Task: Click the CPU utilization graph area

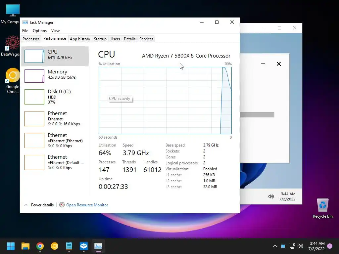Action: click(165, 101)
